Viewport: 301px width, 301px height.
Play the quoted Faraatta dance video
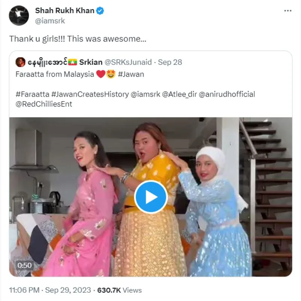[x=150, y=197]
